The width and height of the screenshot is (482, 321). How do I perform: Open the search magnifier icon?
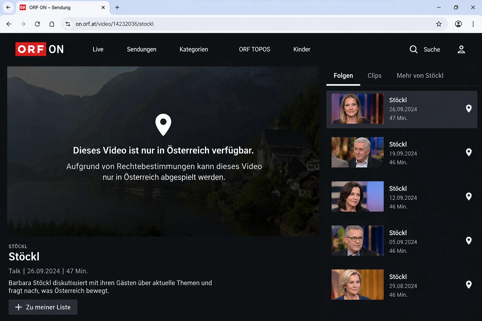pyautogui.click(x=414, y=49)
